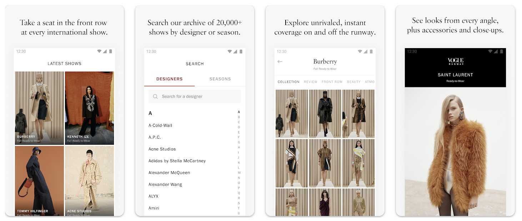Tap the Wi-Fi icon on the Burberry screen

[x=360, y=51]
